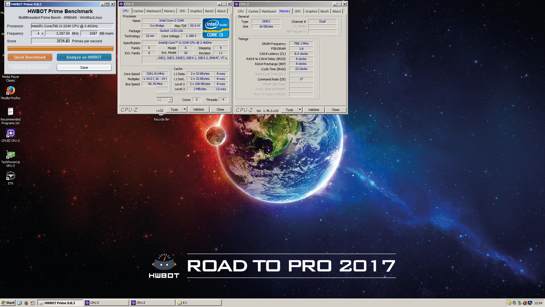
Task: Click Analyze on HWBOT button
Action: pyautogui.click(x=84, y=57)
